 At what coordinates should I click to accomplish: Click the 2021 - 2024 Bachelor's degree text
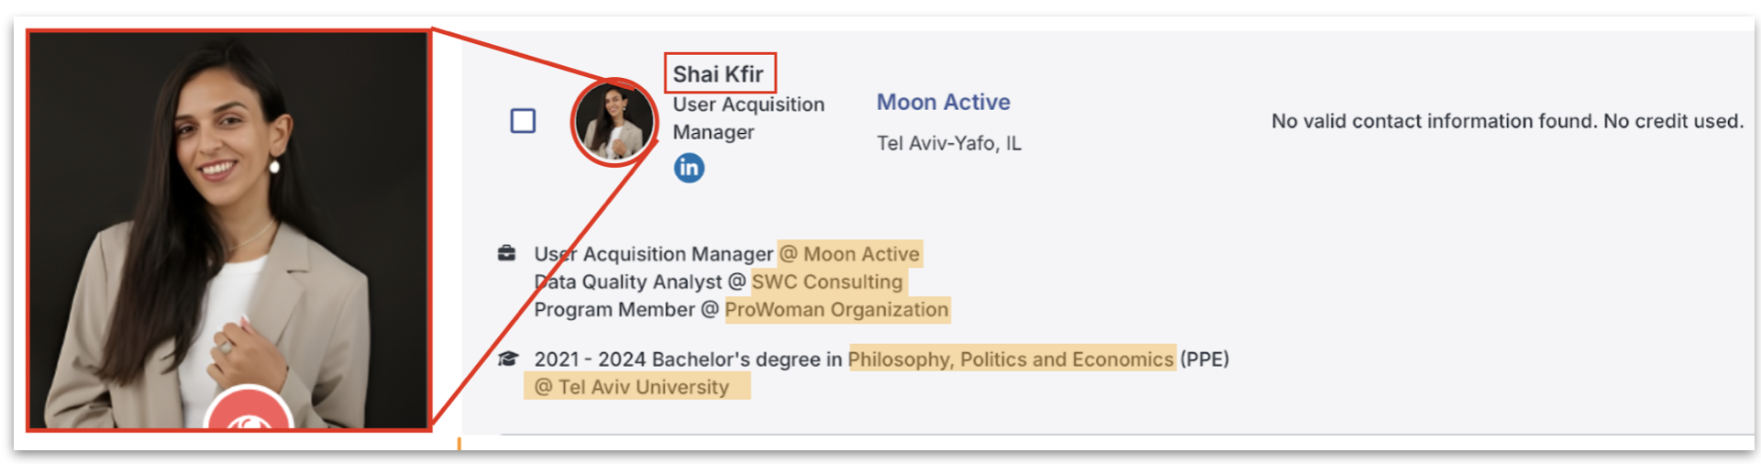[x=688, y=359]
